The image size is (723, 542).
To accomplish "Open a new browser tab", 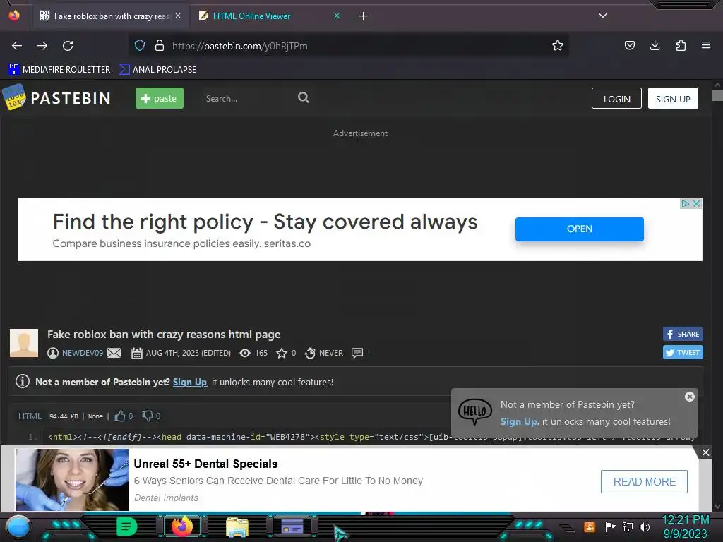I will [x=364, y=16].
